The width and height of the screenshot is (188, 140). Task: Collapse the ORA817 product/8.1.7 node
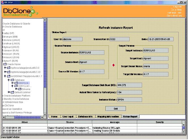click(x=5, y=76)
